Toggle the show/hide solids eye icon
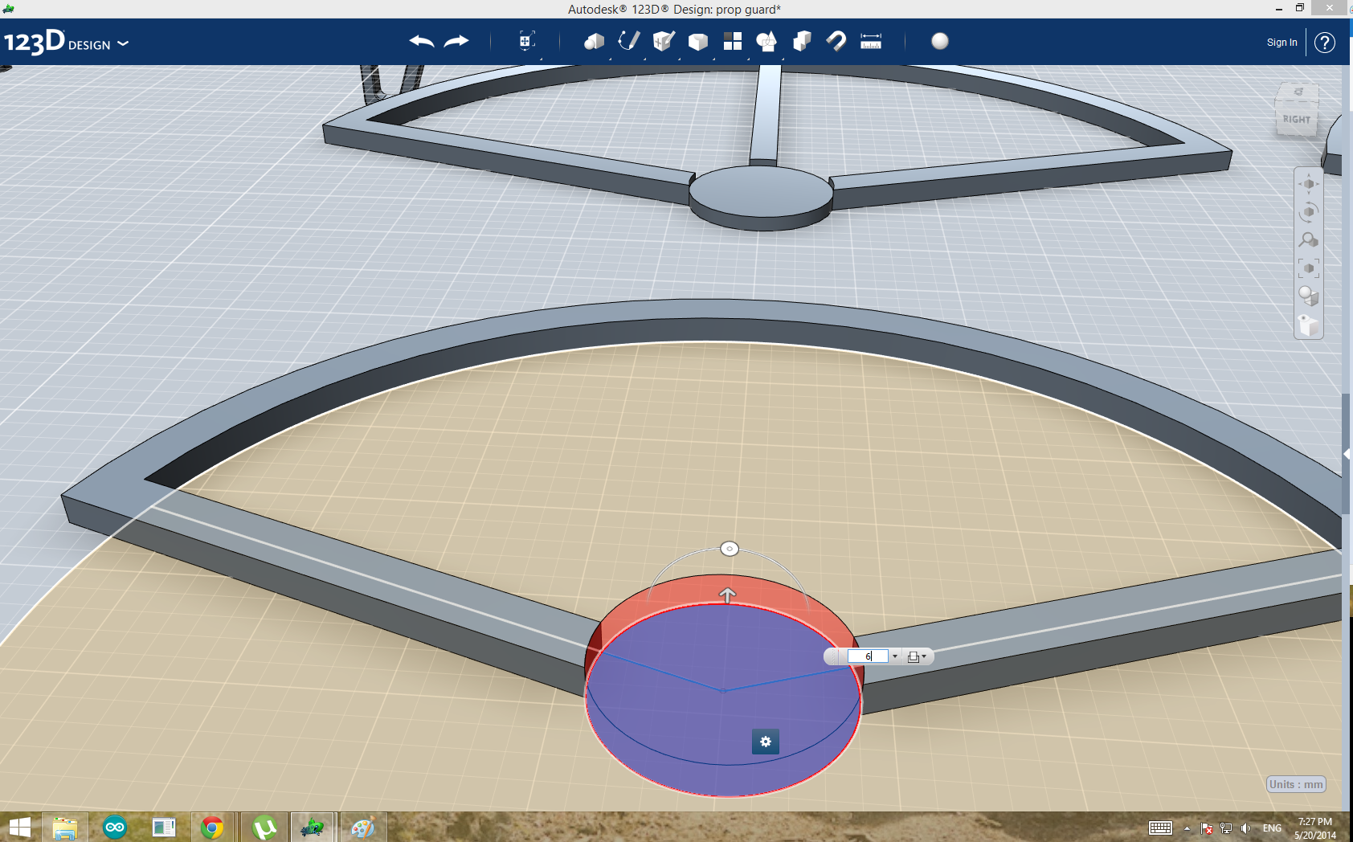 pyautogui.click(x=1309, y=325)
